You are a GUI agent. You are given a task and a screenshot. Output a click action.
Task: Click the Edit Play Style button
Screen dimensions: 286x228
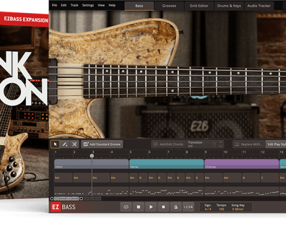pyautogui.click(x=276, y=144)
